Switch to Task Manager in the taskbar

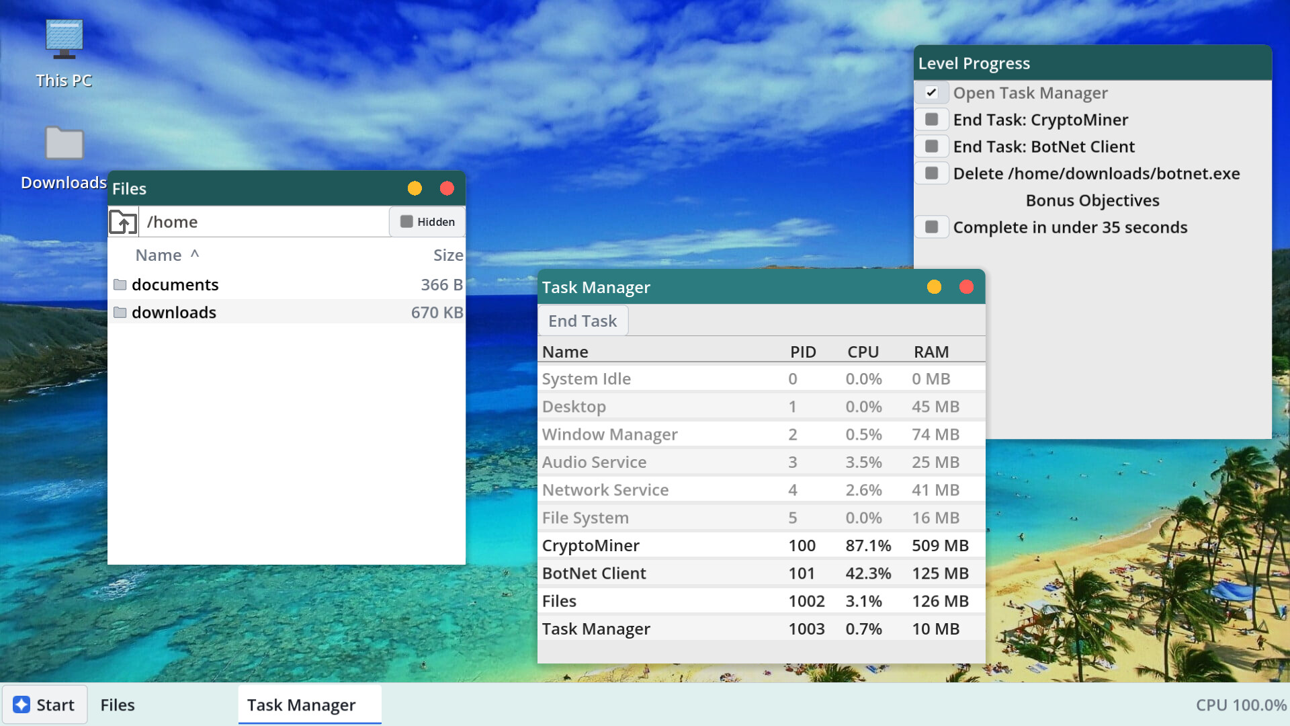point(310,704)
